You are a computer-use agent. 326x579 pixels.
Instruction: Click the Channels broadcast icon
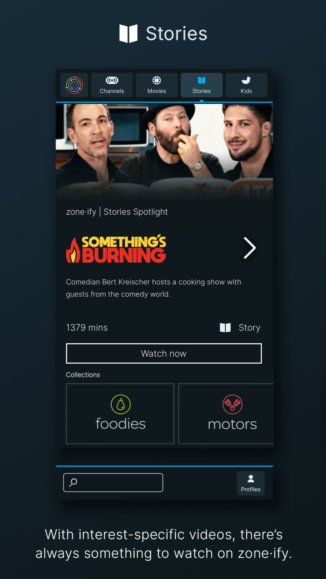point(112,80)
